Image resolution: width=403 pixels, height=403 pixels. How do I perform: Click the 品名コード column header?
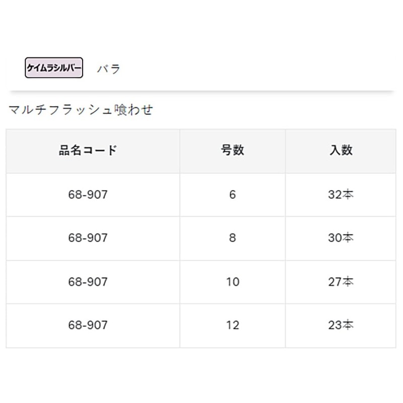[x=88, y=150]
